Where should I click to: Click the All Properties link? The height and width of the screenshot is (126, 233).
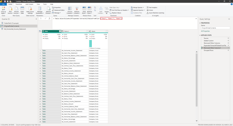(x=205, y=31)
